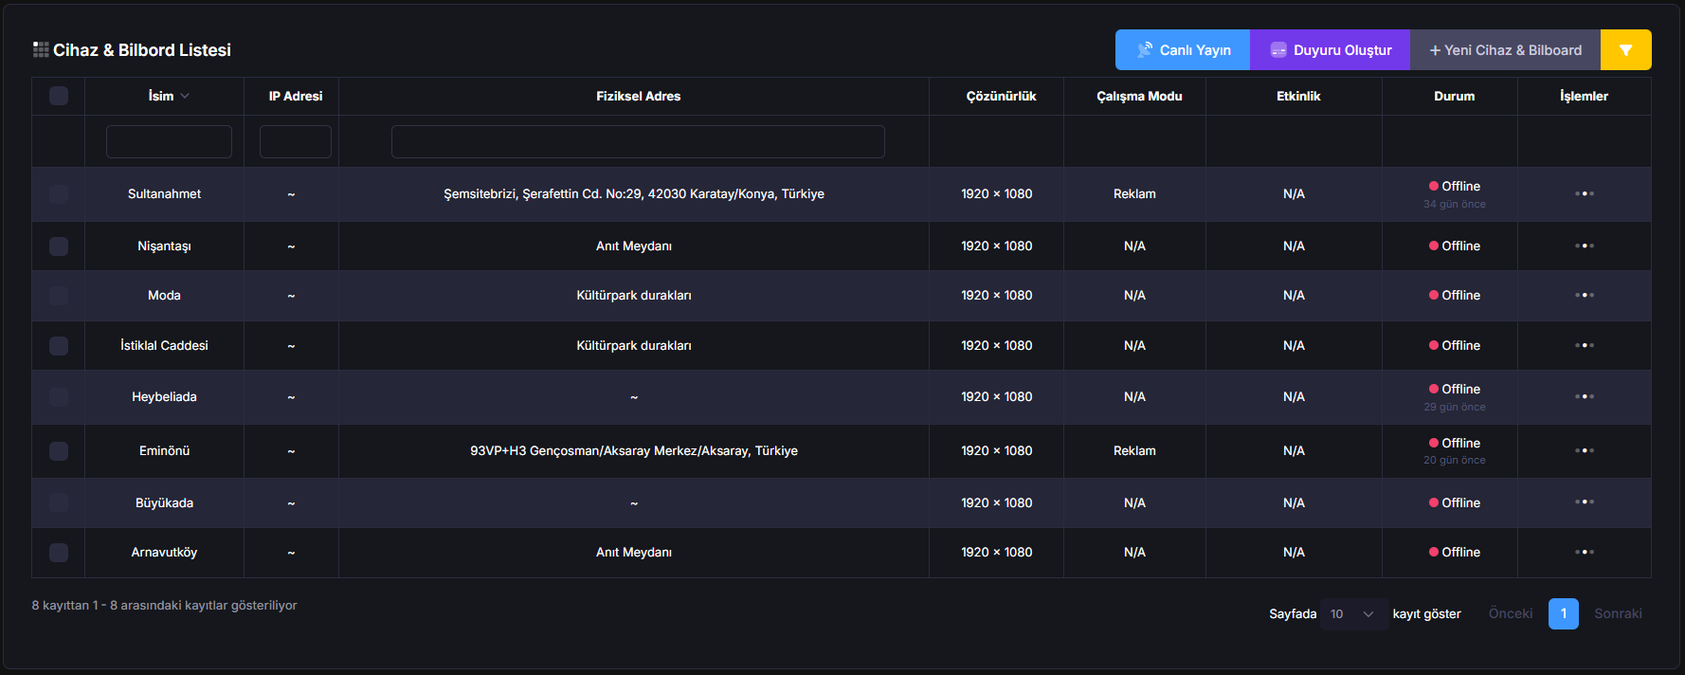Open three-dot menu for Büyükada row
1685x675 pixels.
[x=1584, y=502]
